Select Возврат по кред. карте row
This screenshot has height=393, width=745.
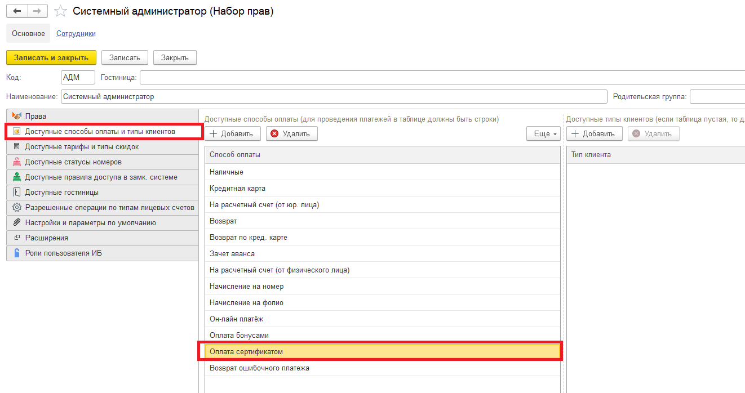[x=383, y=237]
